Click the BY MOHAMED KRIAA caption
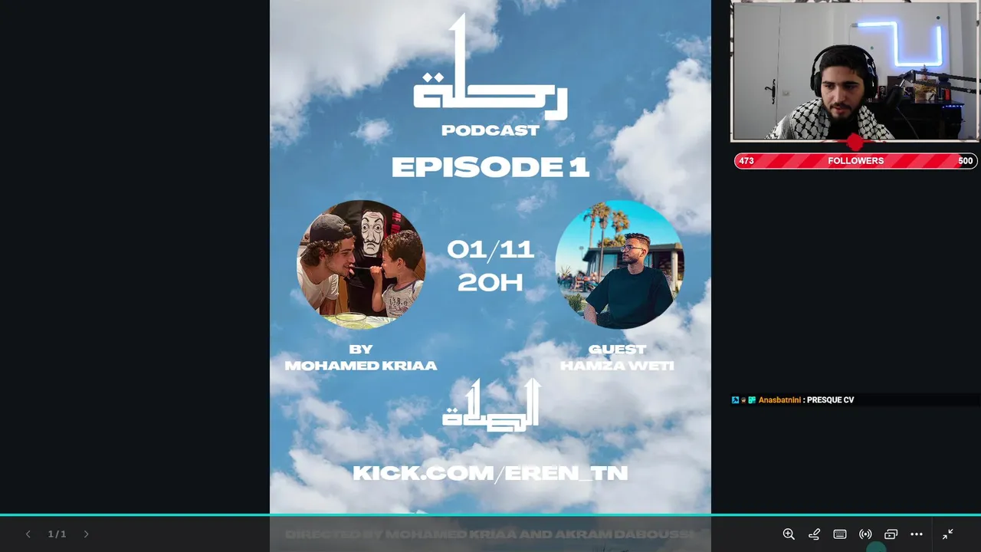This screenshot has height=552, width=981. coord(361,357)
